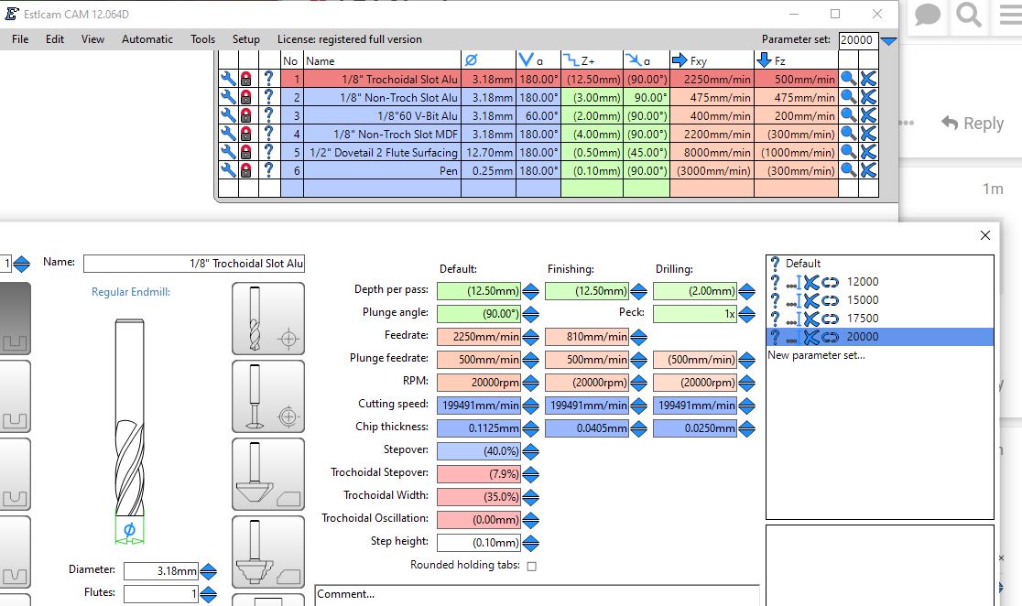
Task: Toggle the lock icon on tool 3 row
Action: (x=246, y=115)
